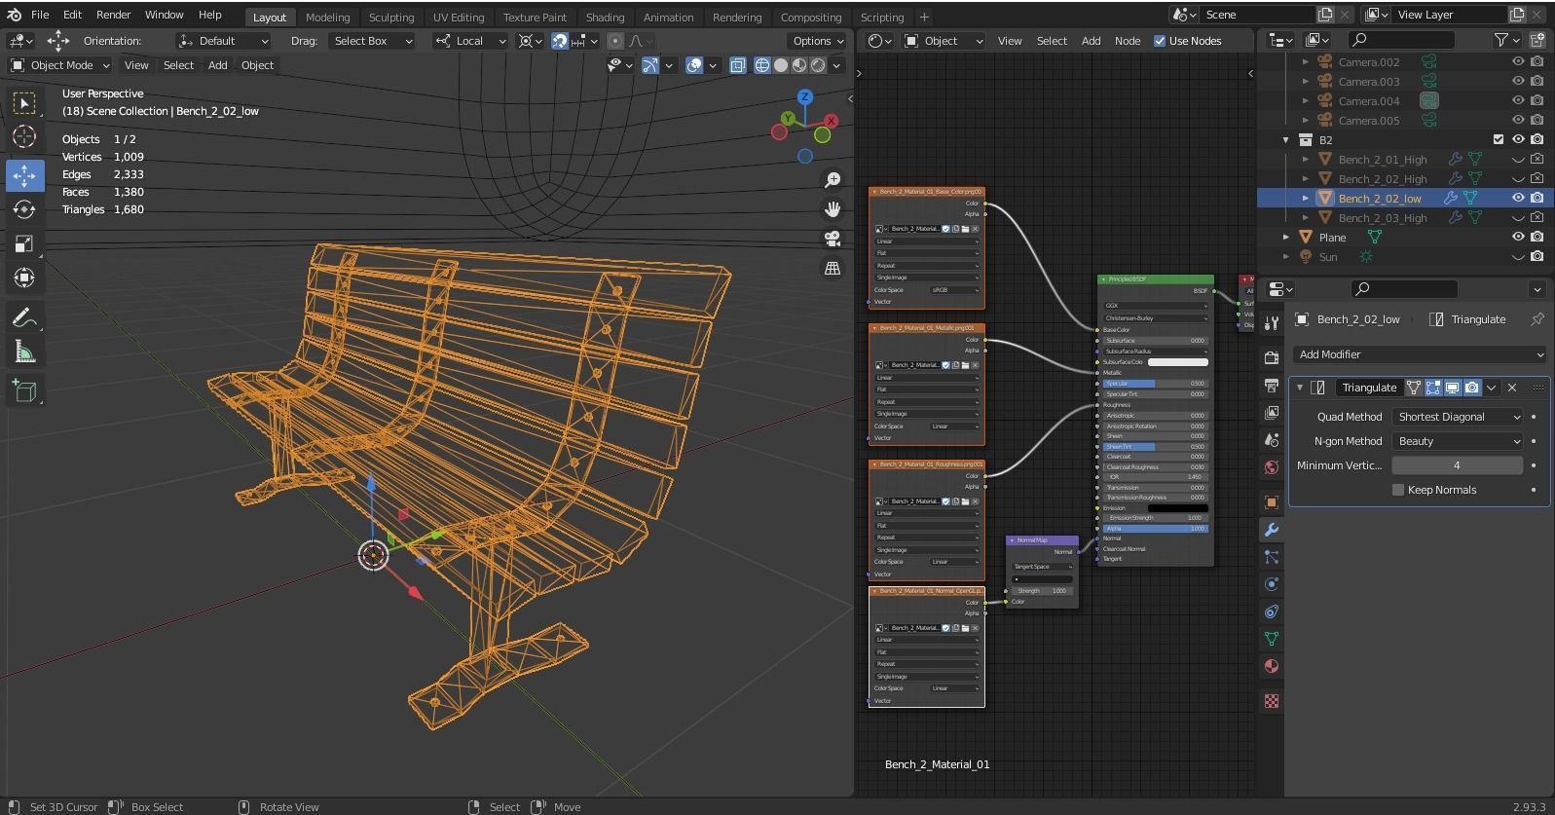The width and height of the screenshot is (1555, 815).
Task: Toggle the Use Nodes checkbox
Action: click(1160, 41)
